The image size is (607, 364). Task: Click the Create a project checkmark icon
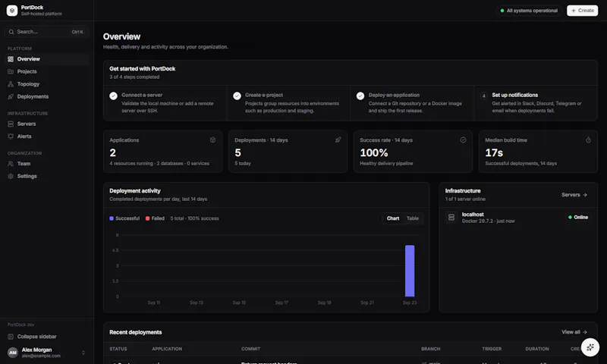tap(237, 96)
